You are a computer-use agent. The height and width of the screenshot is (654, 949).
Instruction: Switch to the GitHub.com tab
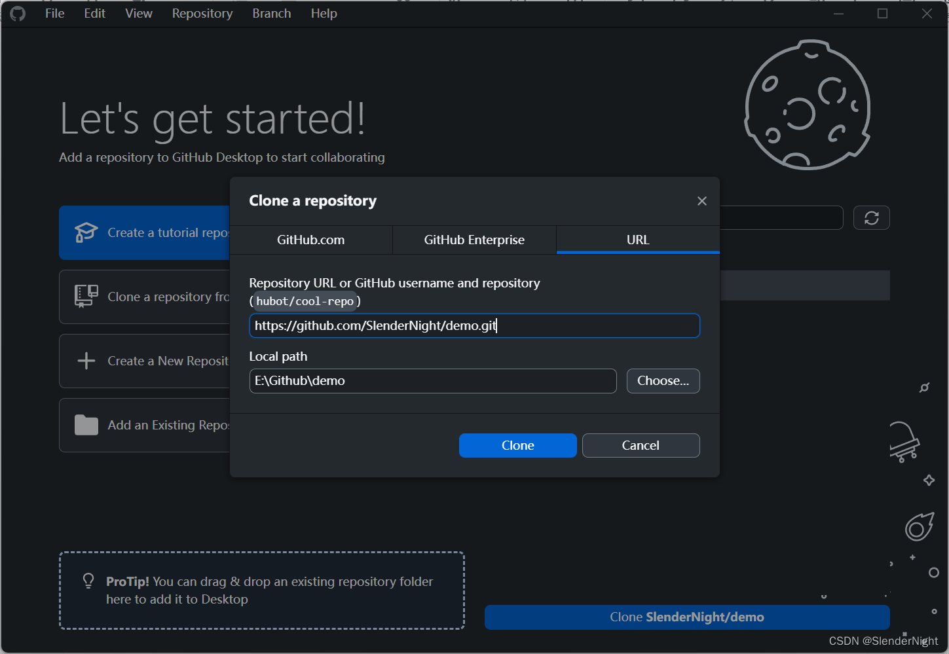[311, 240]
